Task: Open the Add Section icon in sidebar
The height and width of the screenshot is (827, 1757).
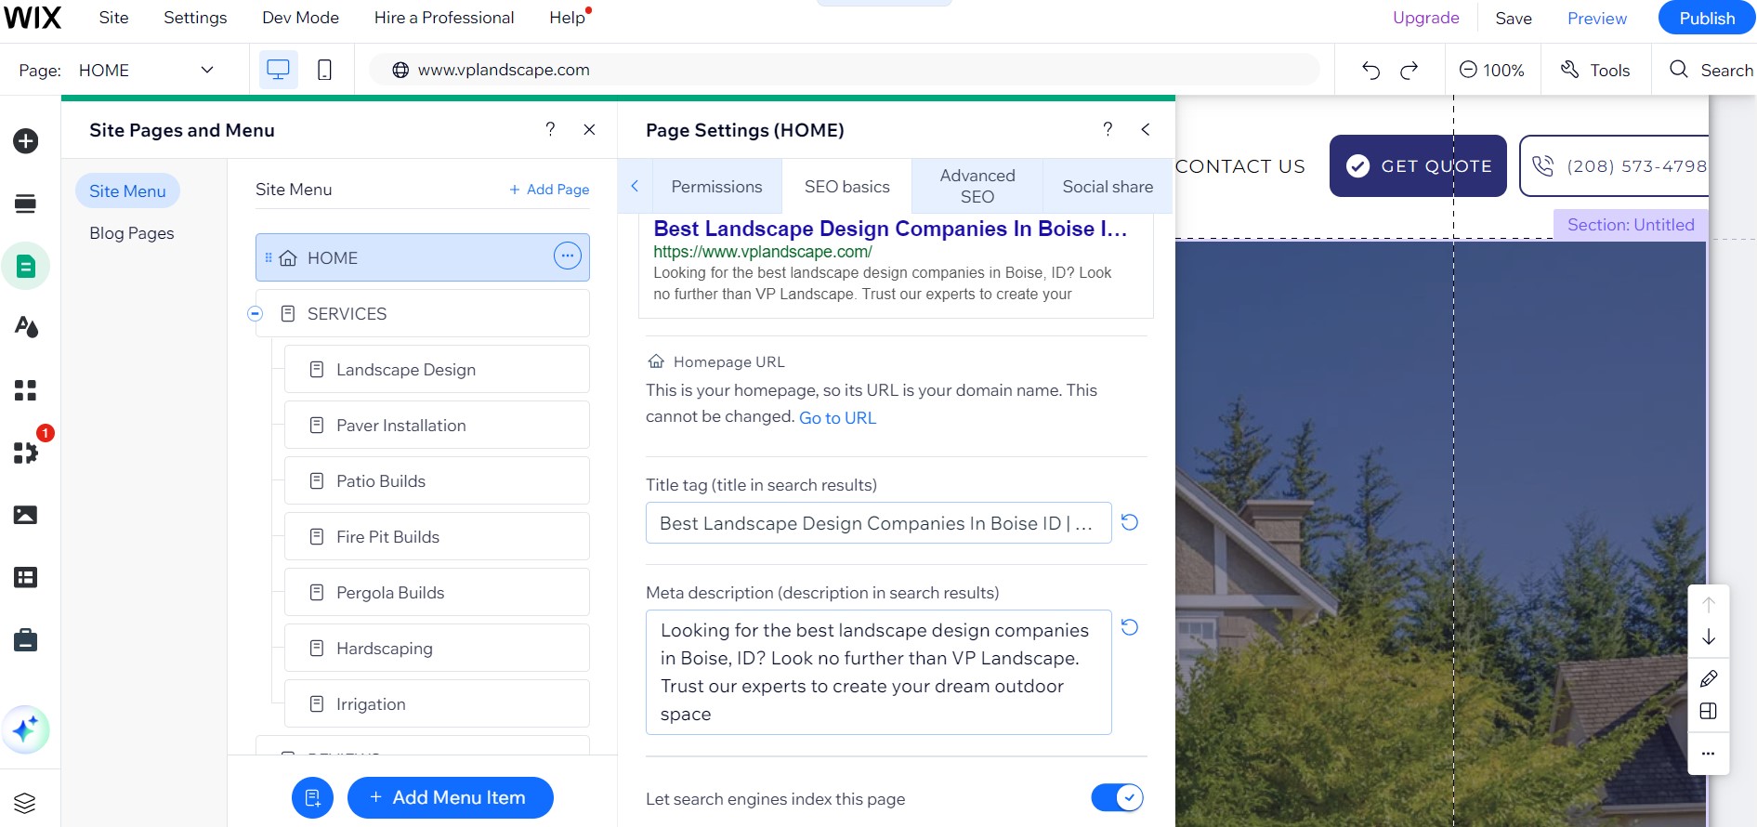Action: click(x=26, y=203)
